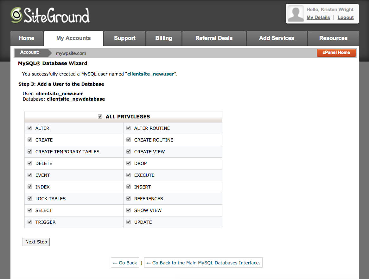Viewport: 369px width, 279px height.
Task: Click the clientsite_newdatabase database name
Action: [76, 99]
